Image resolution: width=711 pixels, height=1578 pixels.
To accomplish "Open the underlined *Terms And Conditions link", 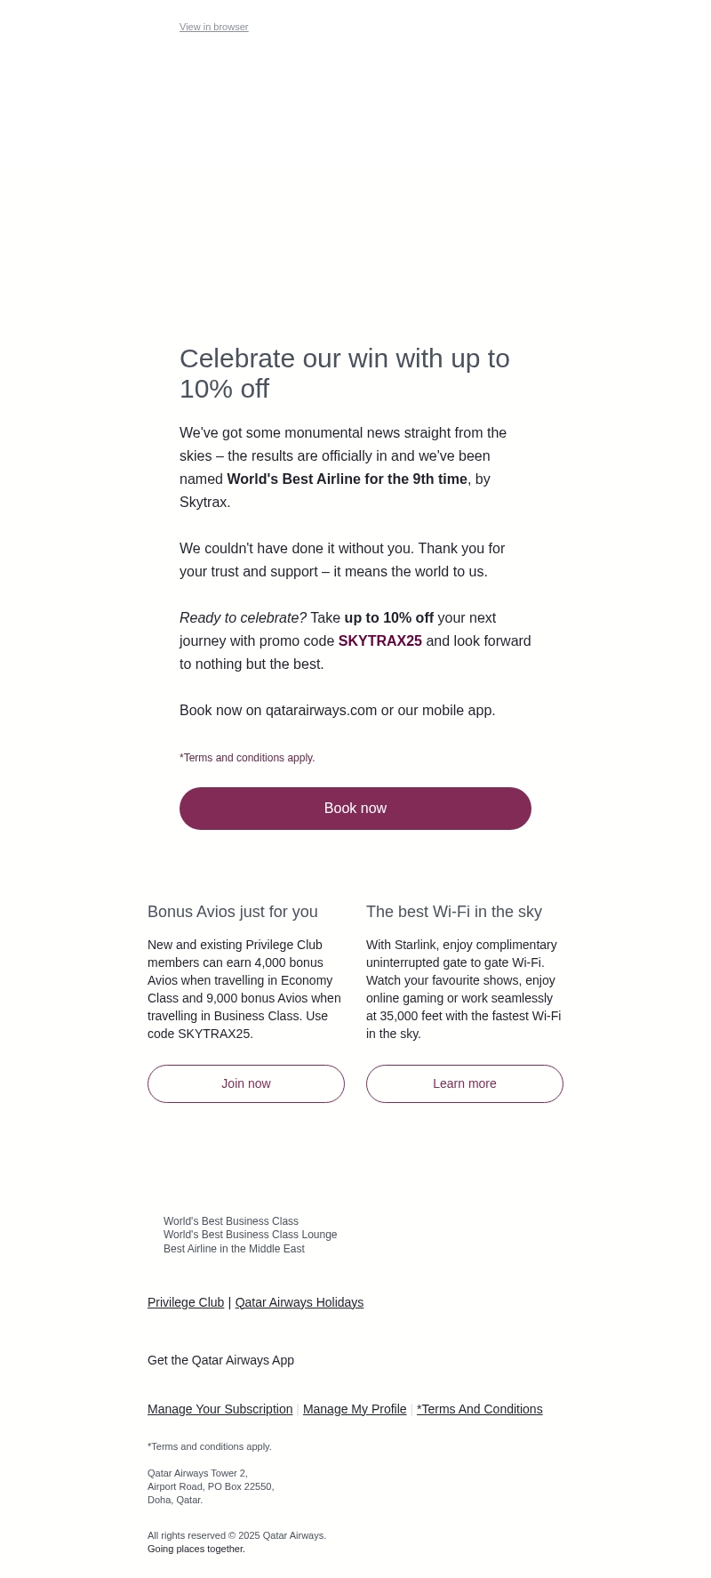I will [x=479, y=1409].
